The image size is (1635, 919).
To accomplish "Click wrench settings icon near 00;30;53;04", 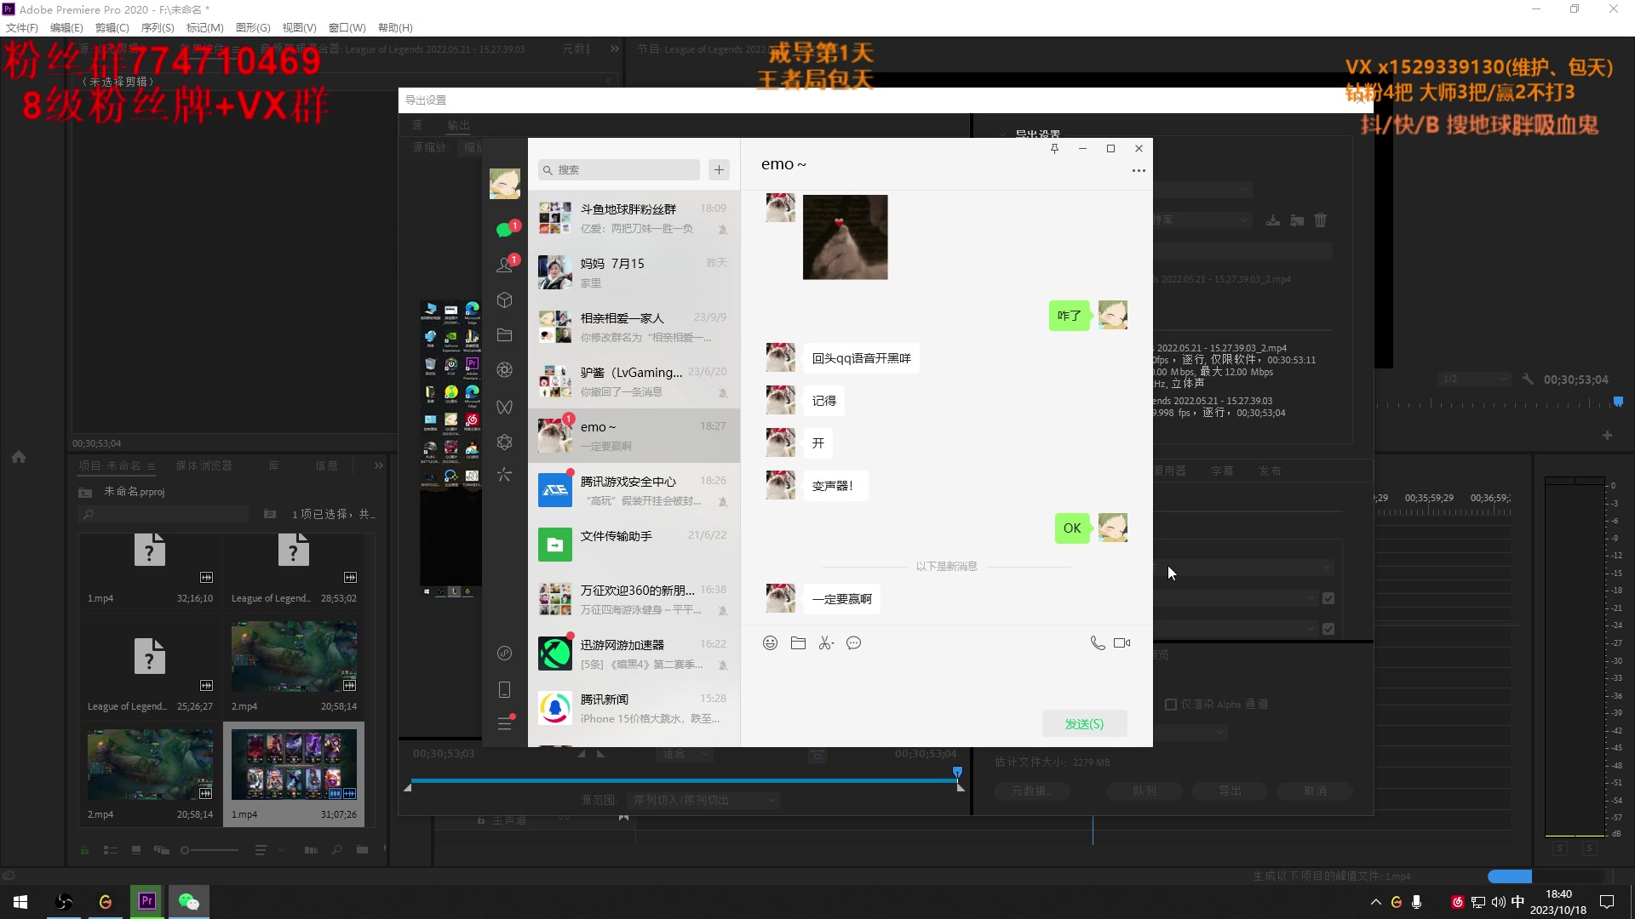I will point(1528,380).
